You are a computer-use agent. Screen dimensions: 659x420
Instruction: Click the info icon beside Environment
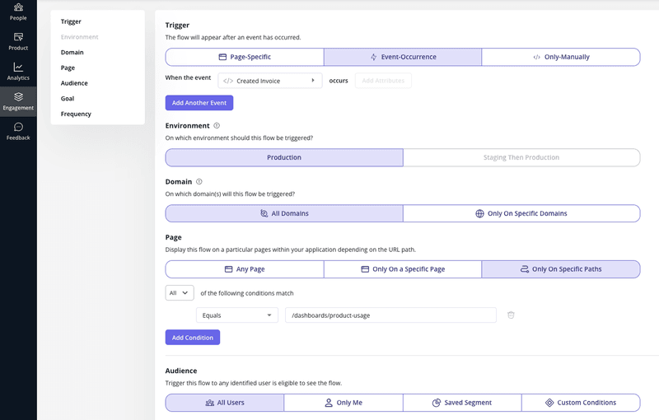pyautogui.click(x=217, y=126)
